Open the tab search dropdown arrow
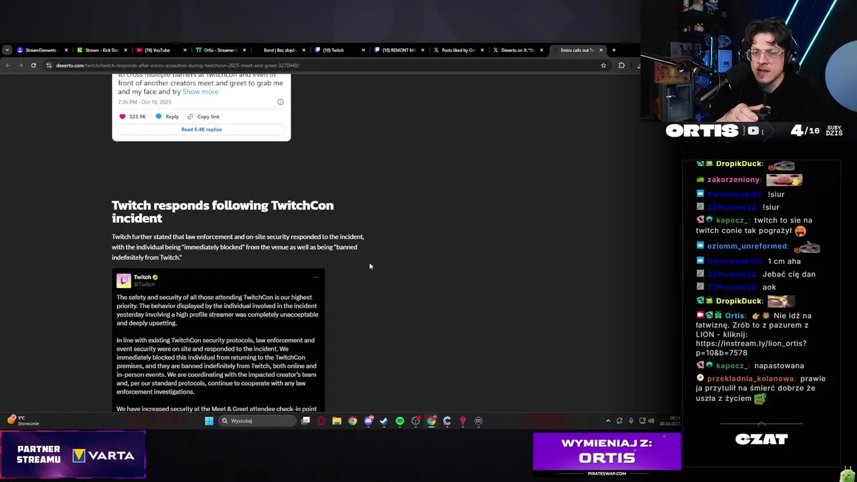The image size is (857, 482). (7, 50)
